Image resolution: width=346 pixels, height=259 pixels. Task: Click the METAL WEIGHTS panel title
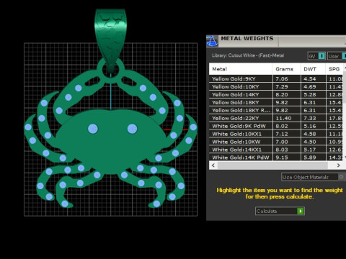[x=247, y=38]
